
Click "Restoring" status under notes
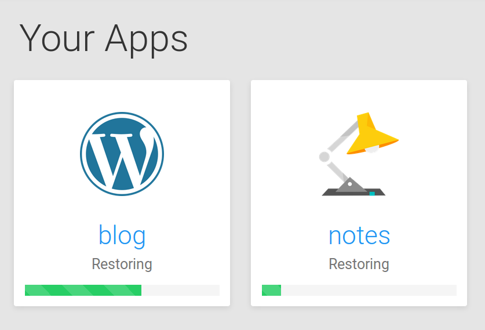[359, 264]
